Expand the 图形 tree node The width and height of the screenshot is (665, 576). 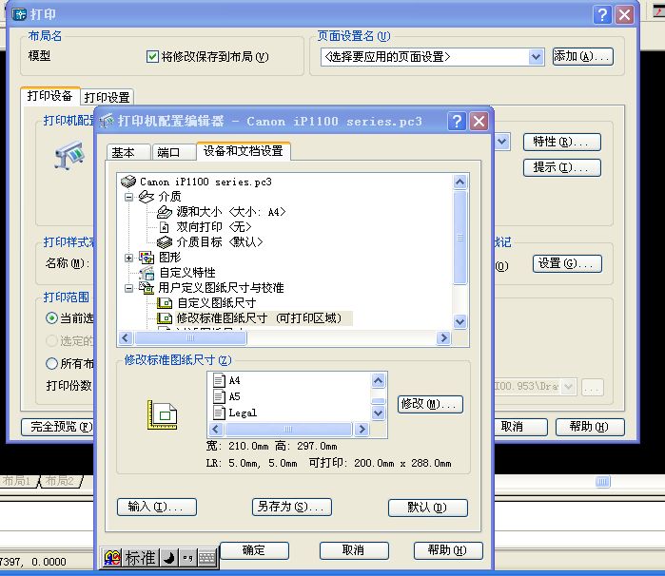click(x=129, y=258)
